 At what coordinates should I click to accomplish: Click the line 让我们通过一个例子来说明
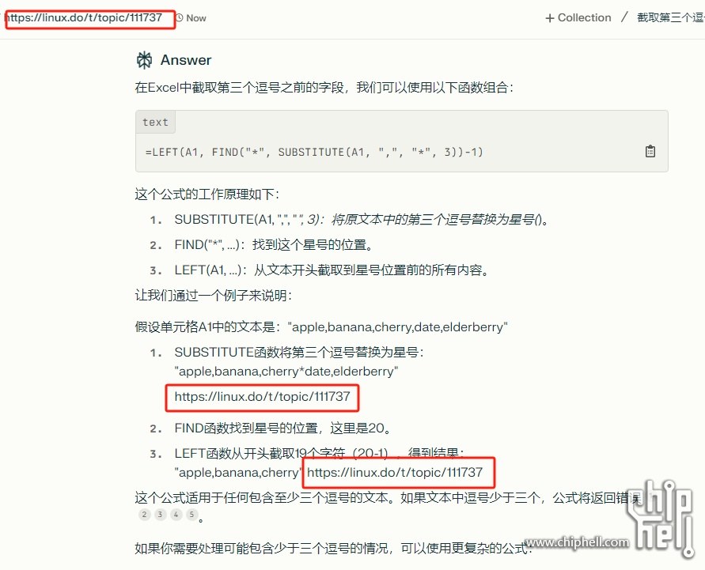214,296
